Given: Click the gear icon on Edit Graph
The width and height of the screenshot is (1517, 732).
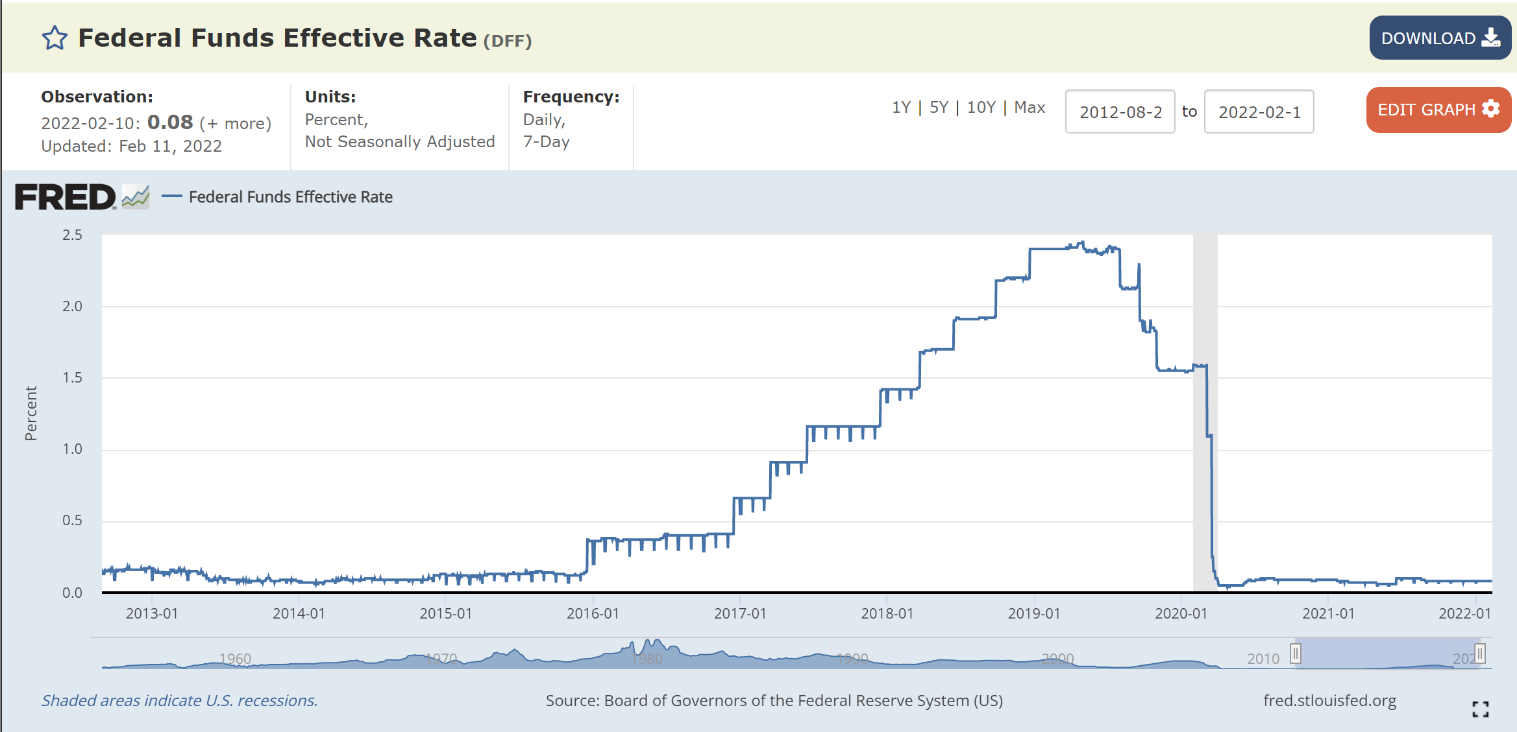Looking at the screenshot, I should pyautogui.click(x=1491, y=109).
